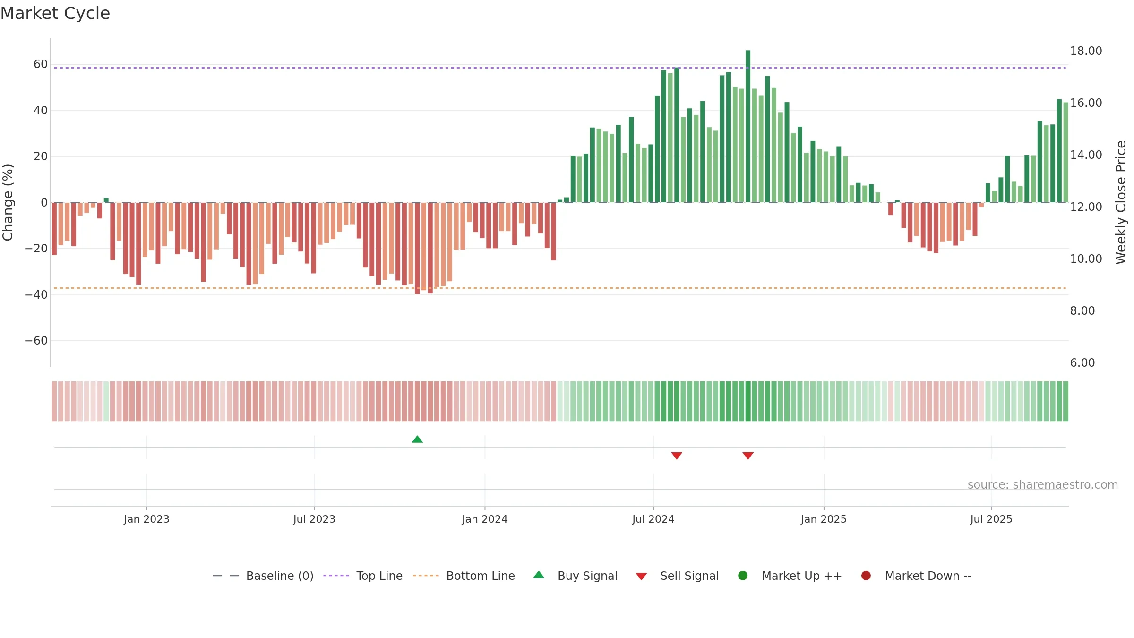Click the 'Jan 2025' x-axis label

[824, 519]
